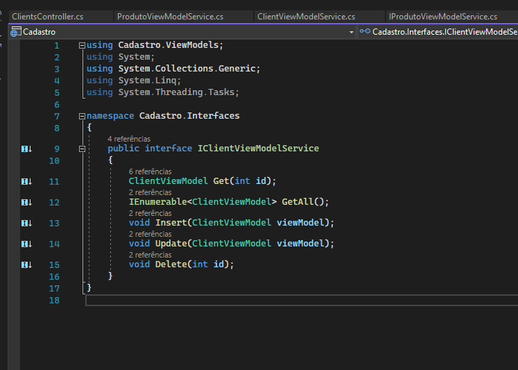This screenshot has height=370, width=518.
Task: Click line number 17 in the gutter
Action: [x=54, y=289]
